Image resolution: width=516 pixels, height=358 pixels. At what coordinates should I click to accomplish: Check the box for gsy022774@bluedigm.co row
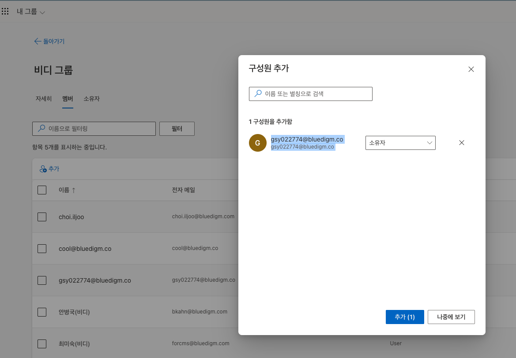click(x=42, y=280)
